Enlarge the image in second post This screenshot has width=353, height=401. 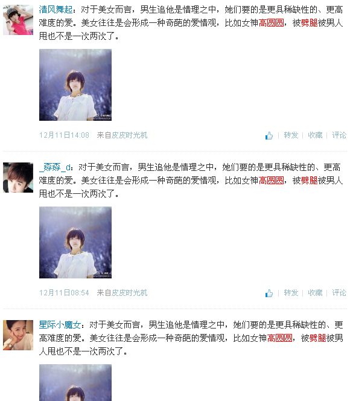click(75, 242)
